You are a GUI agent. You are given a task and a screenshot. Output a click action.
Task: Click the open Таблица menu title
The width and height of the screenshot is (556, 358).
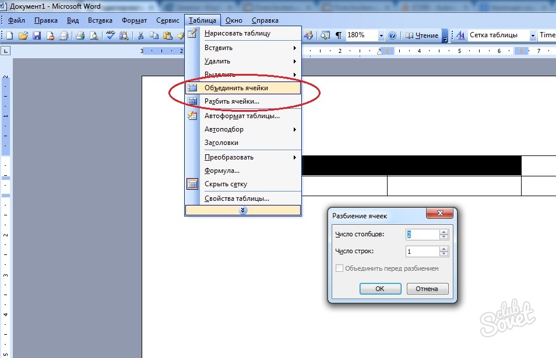tap(202, 20)
